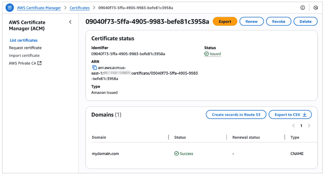This screenshot has width=324, height=175.
Task: Click the Success status text
Action: [x=186, y=153]
